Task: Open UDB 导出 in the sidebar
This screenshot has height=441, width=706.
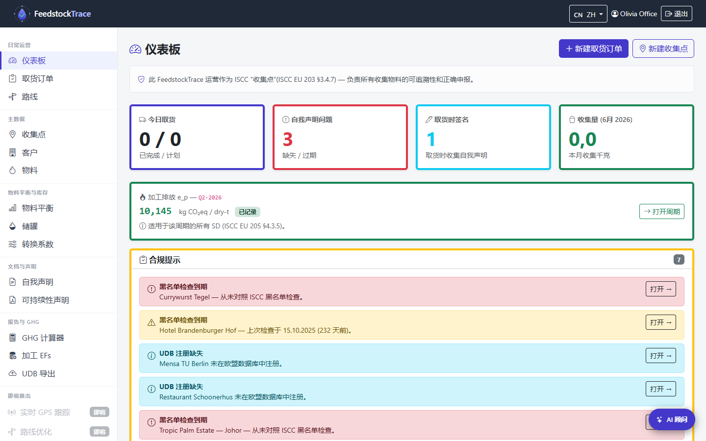Action: click(x=59, y=373)
